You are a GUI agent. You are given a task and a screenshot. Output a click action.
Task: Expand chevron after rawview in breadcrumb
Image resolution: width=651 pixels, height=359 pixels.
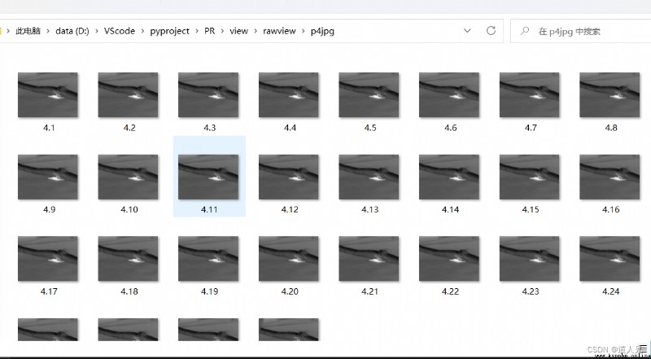(x=304, y=31)
